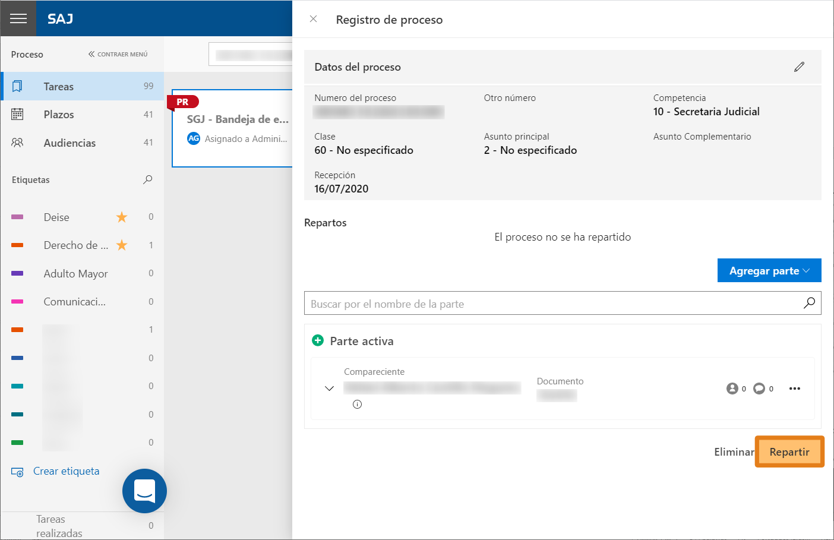Image resolution: width=834 pixels, height=540 pixels.
Task: Click green plus beside Parte activa
Action: coord(318,340)
